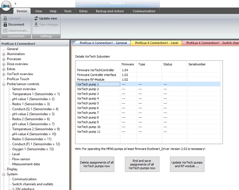
Task: Select pH-value 2 (Sensorindex = 5)
Action: point(33,114)
